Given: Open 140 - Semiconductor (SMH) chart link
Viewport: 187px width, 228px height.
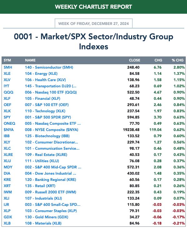Looking at the screenshot, I should coord(49,67).
